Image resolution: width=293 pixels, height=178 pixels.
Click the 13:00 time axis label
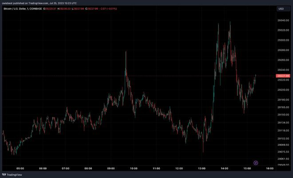coord(202,168)
